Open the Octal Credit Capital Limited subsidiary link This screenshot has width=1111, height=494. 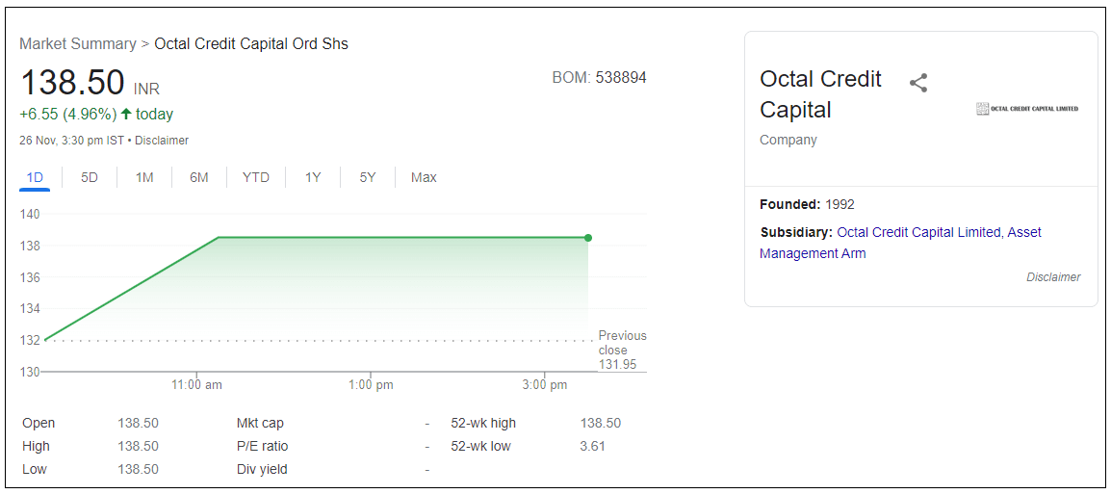[919, 232]
